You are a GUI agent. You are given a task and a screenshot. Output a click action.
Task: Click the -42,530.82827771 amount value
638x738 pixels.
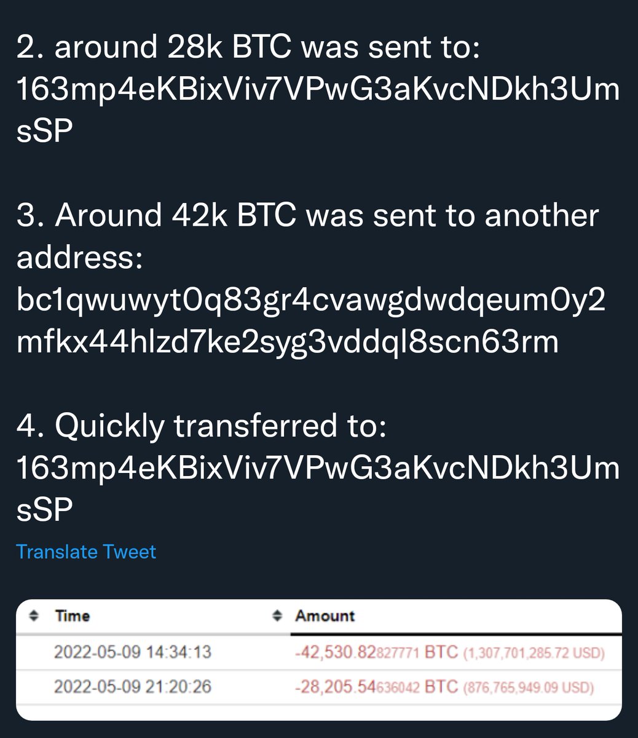pyautogui.click(x=358, y=651)
